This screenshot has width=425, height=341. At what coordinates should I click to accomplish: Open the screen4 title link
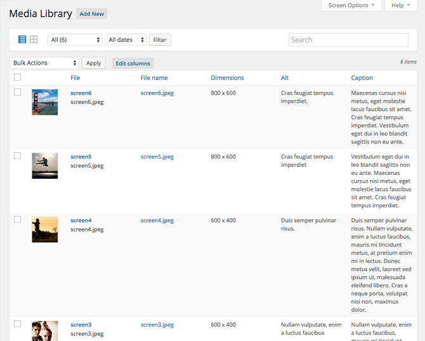pos(81,221)
